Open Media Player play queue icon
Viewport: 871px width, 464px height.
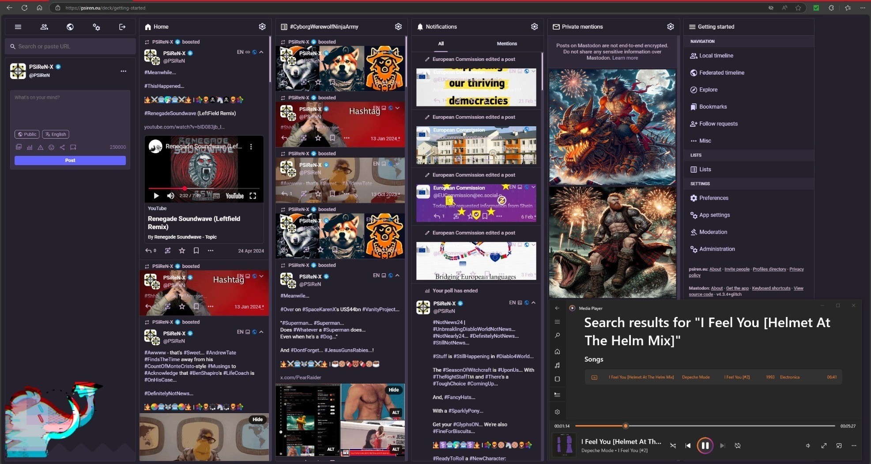[558, 394]
